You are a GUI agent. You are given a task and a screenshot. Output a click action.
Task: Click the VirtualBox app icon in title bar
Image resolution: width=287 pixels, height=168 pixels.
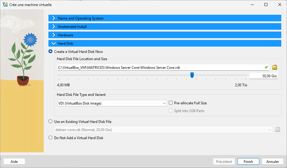pos(5,5)
